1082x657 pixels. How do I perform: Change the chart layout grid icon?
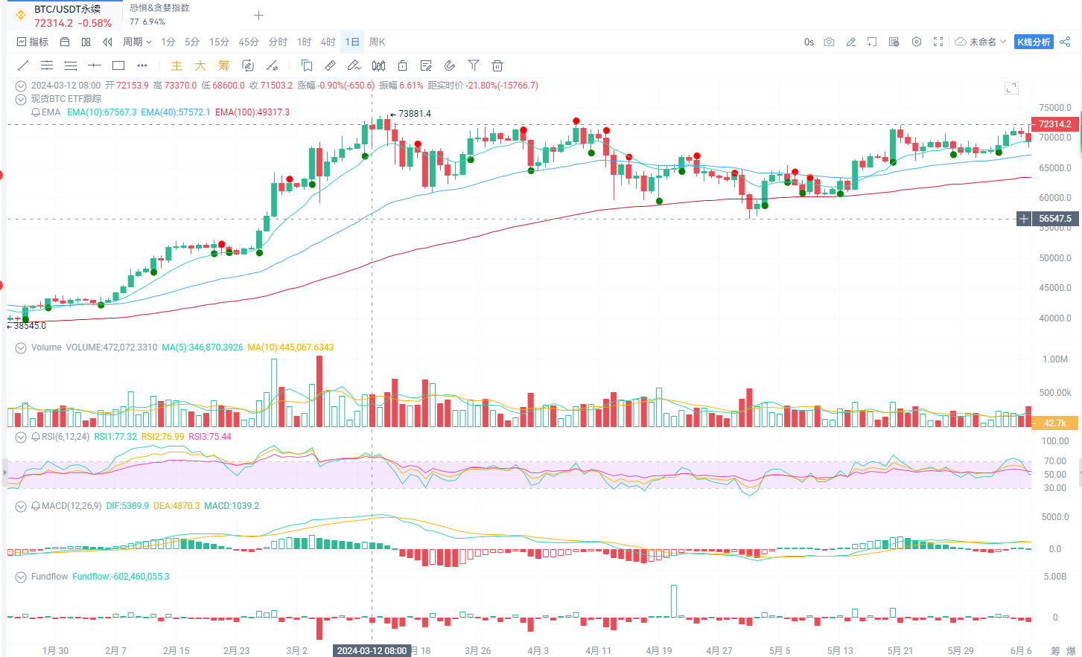(86, 42)
